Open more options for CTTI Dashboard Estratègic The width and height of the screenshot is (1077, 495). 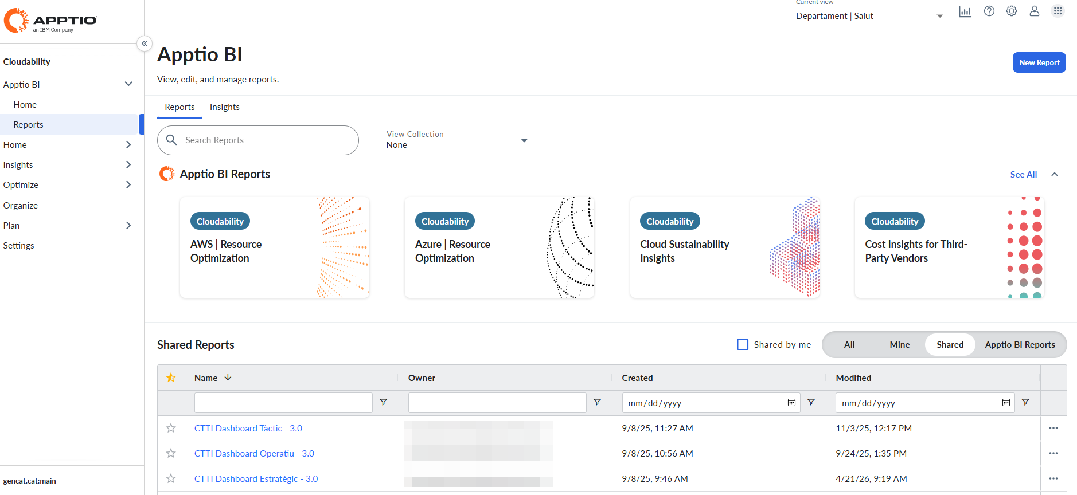(x=1053, y=478)
